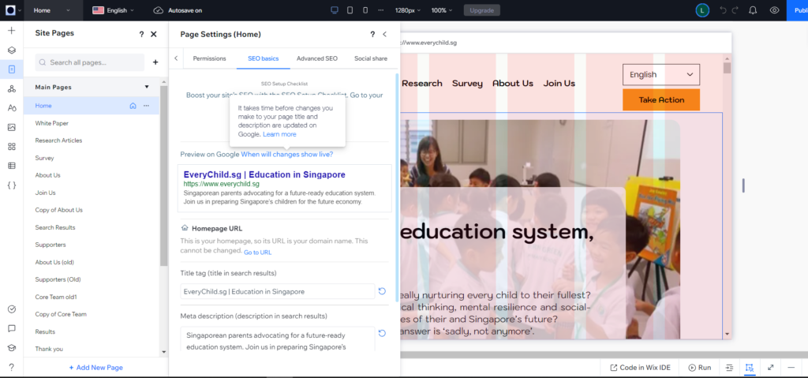Open the Home page dropdown in top bar
Image resolution: width=808 pixels, height=378 pixels.
(x=53, y=10)
